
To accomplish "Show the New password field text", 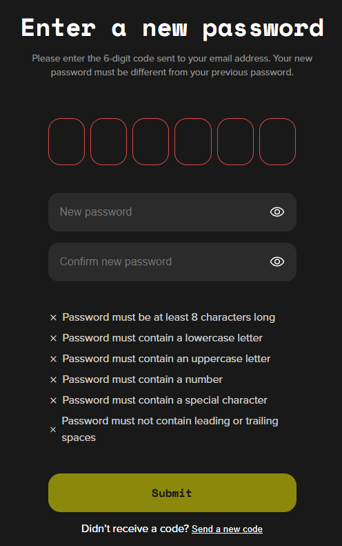I will pos(277,211).
